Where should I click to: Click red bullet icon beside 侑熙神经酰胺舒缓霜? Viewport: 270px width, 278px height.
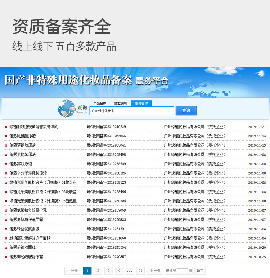[x=6, y=257]
